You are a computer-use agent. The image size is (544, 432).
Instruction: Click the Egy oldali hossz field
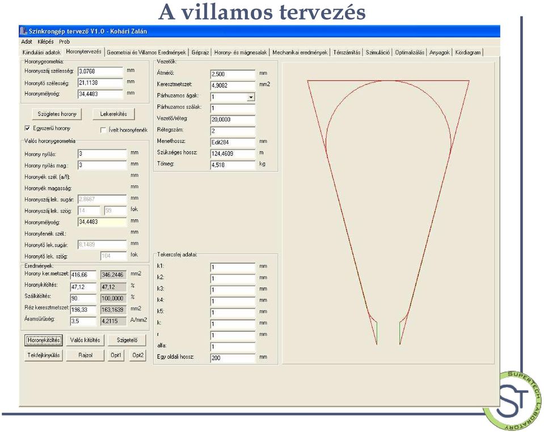[x=233, y=358]
